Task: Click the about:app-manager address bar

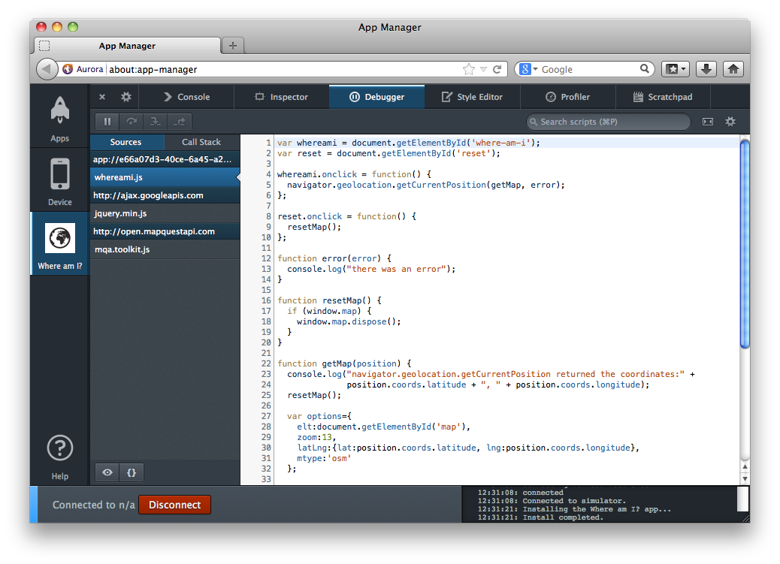Action: tap(283, 70)
